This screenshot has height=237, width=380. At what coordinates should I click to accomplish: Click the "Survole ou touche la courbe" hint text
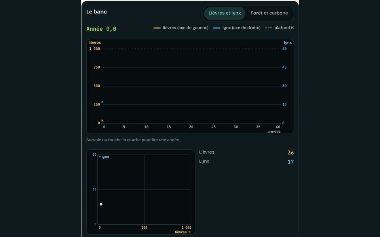[x=133, y=140]
